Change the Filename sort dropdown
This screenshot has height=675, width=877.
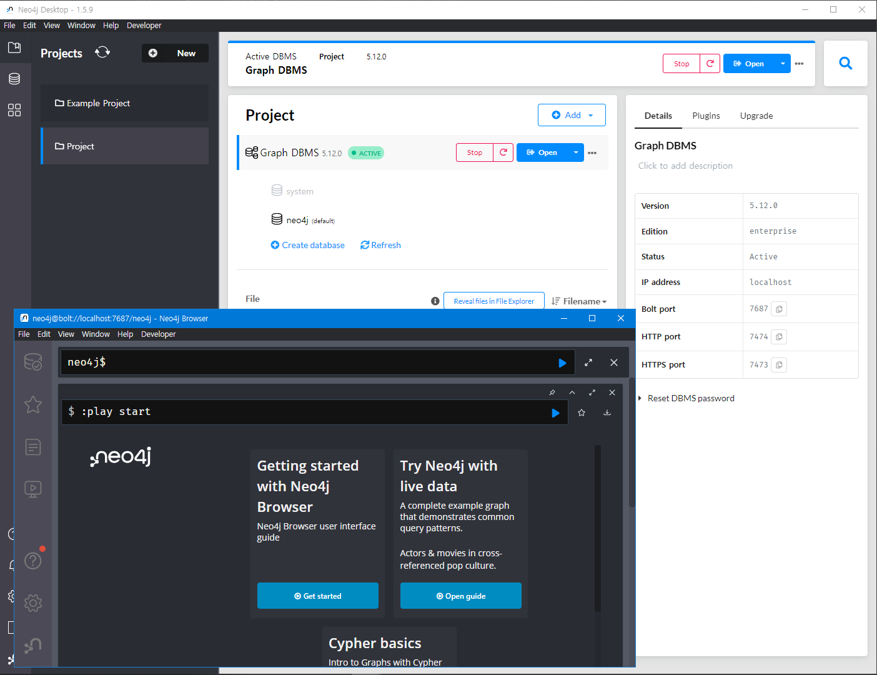pyautogui.click(x=579, y=301)
